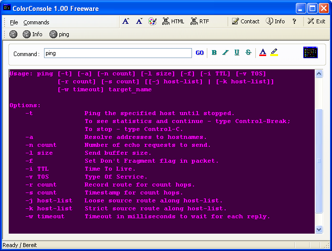332x251 pixels.
Task: Maximize the ColorConsole window
Action: coord(312,8)
